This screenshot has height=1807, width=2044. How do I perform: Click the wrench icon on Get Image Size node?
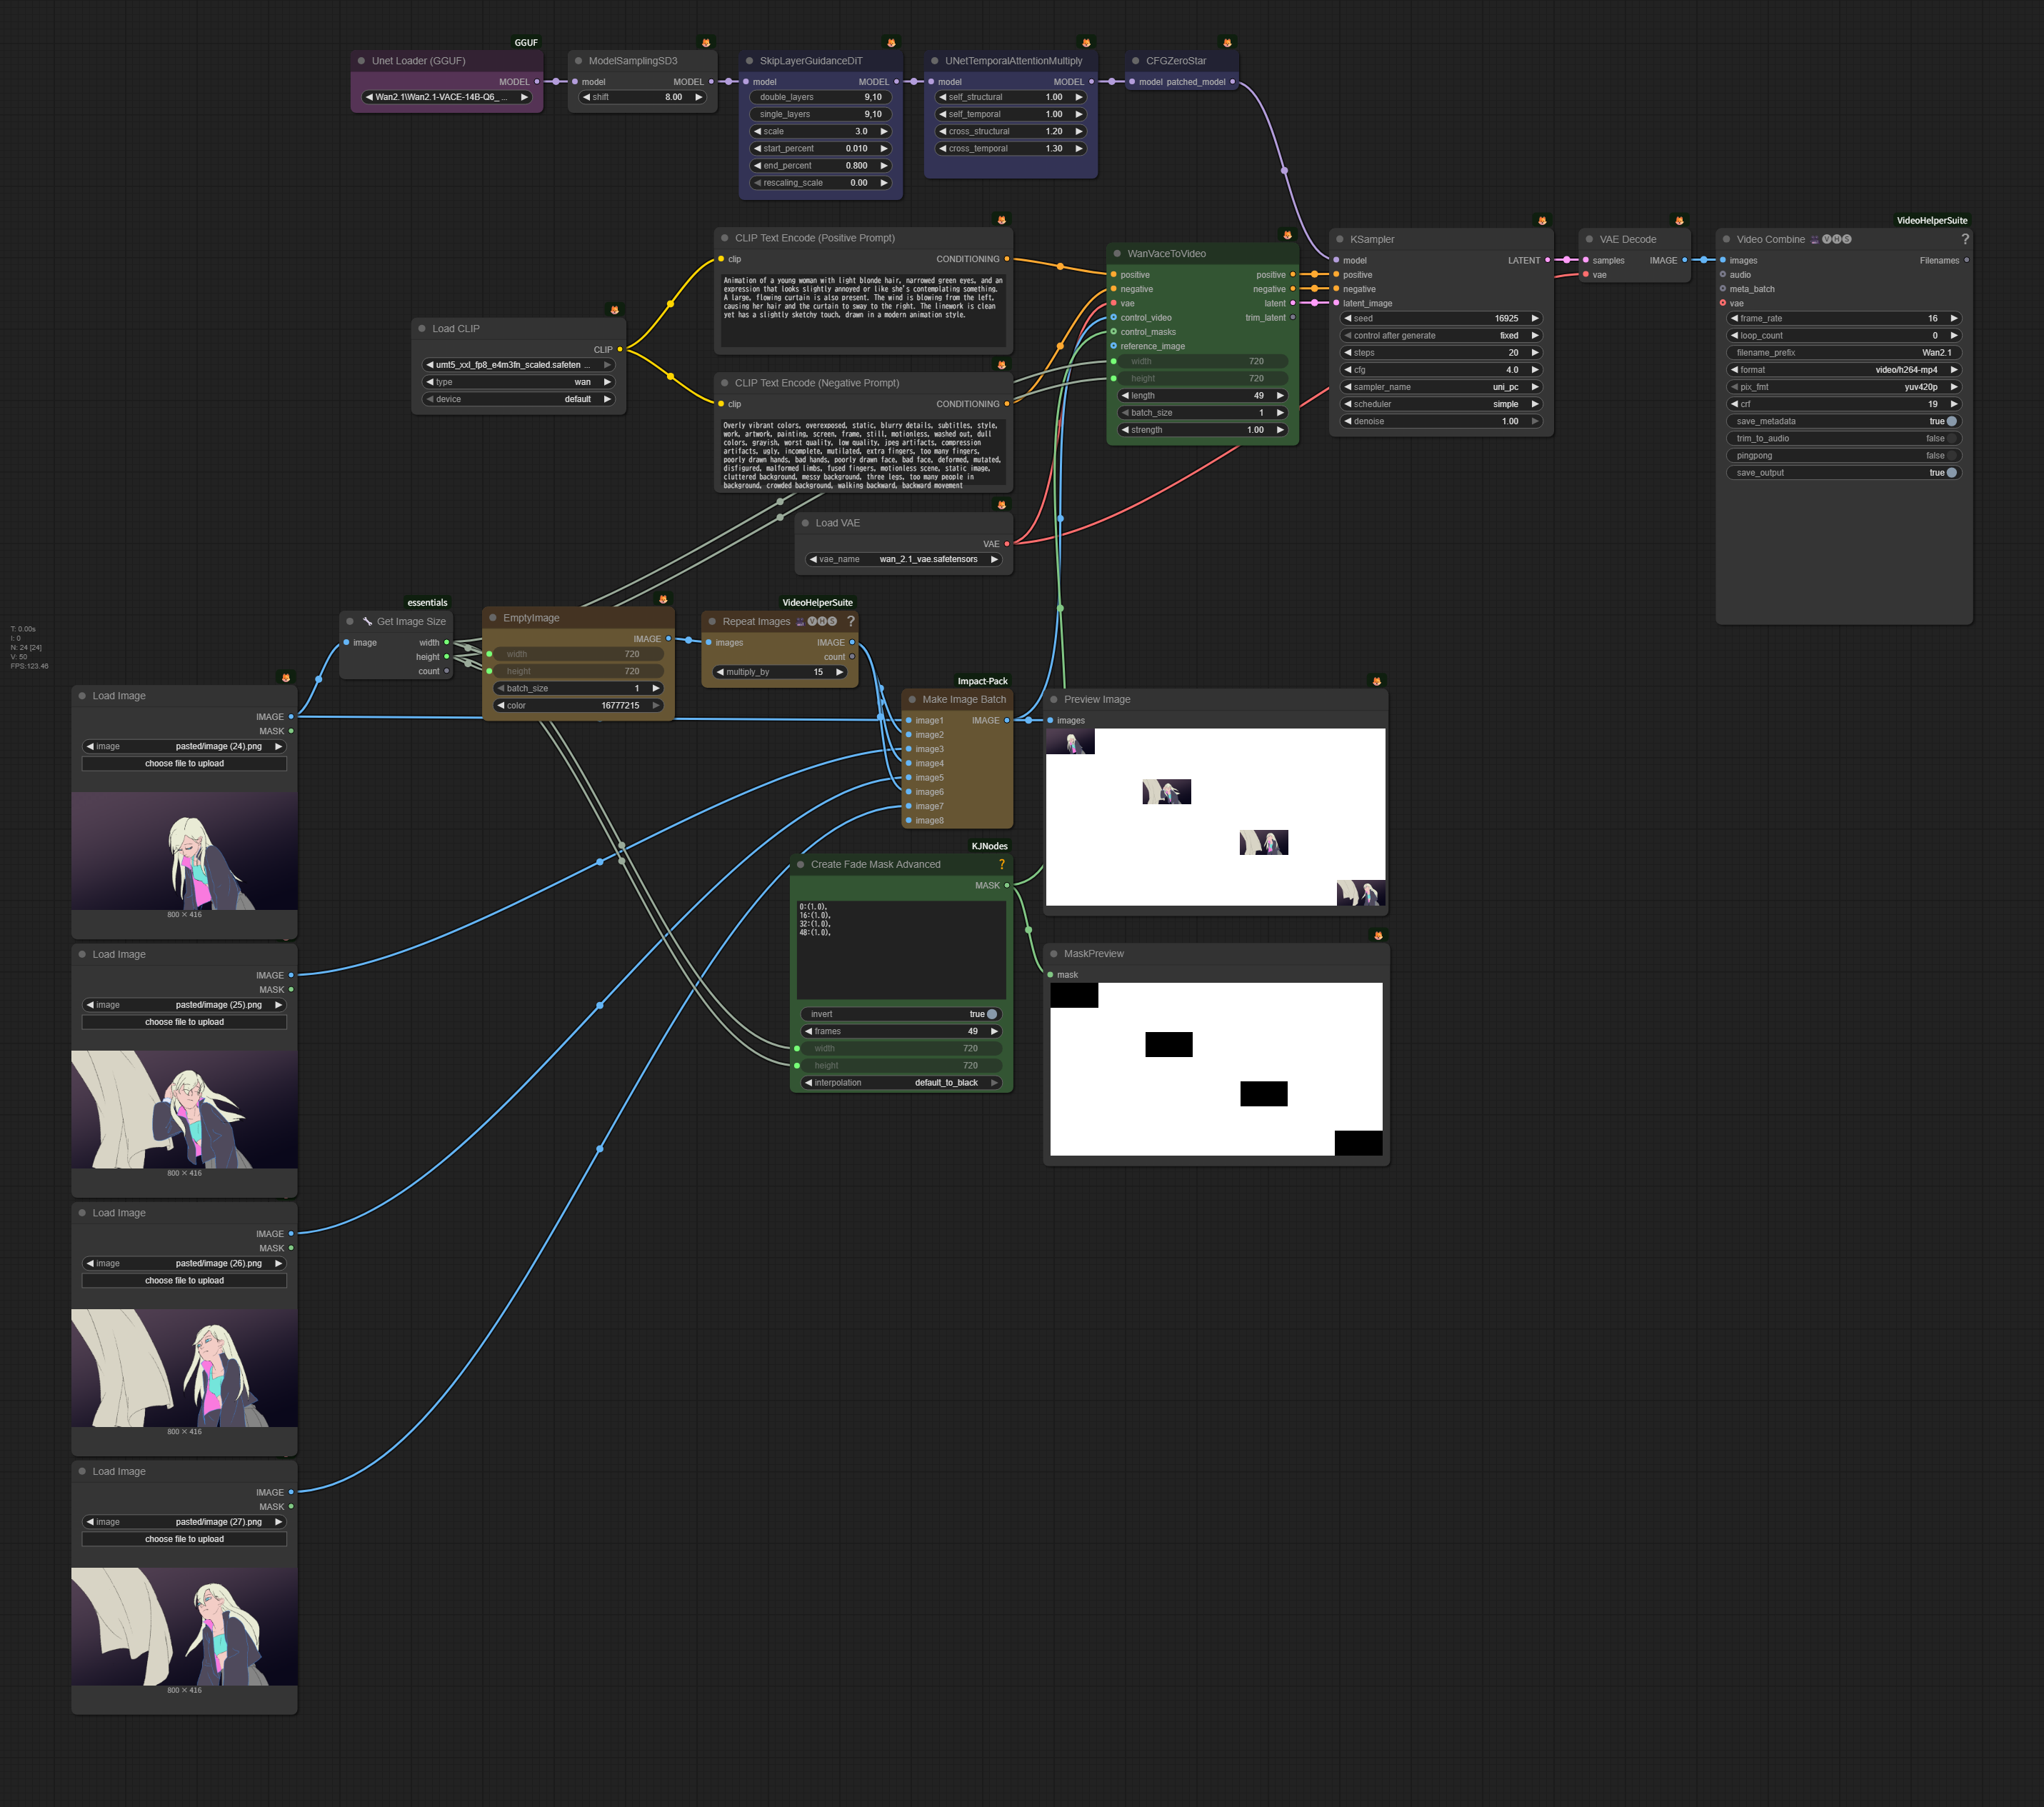[367, 621]
